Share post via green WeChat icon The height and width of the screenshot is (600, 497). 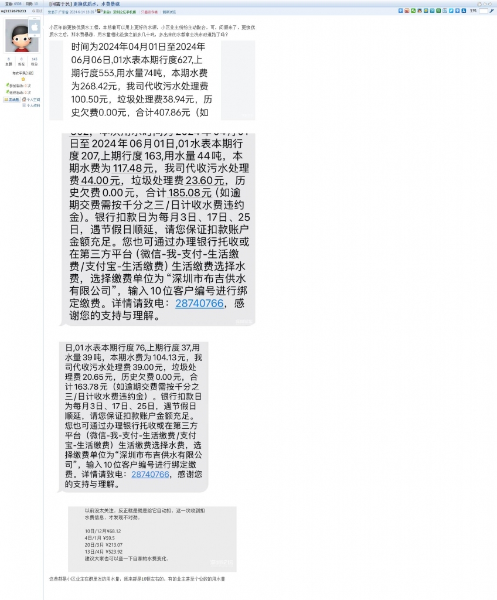pyautogui.click(x=413, y=11)
